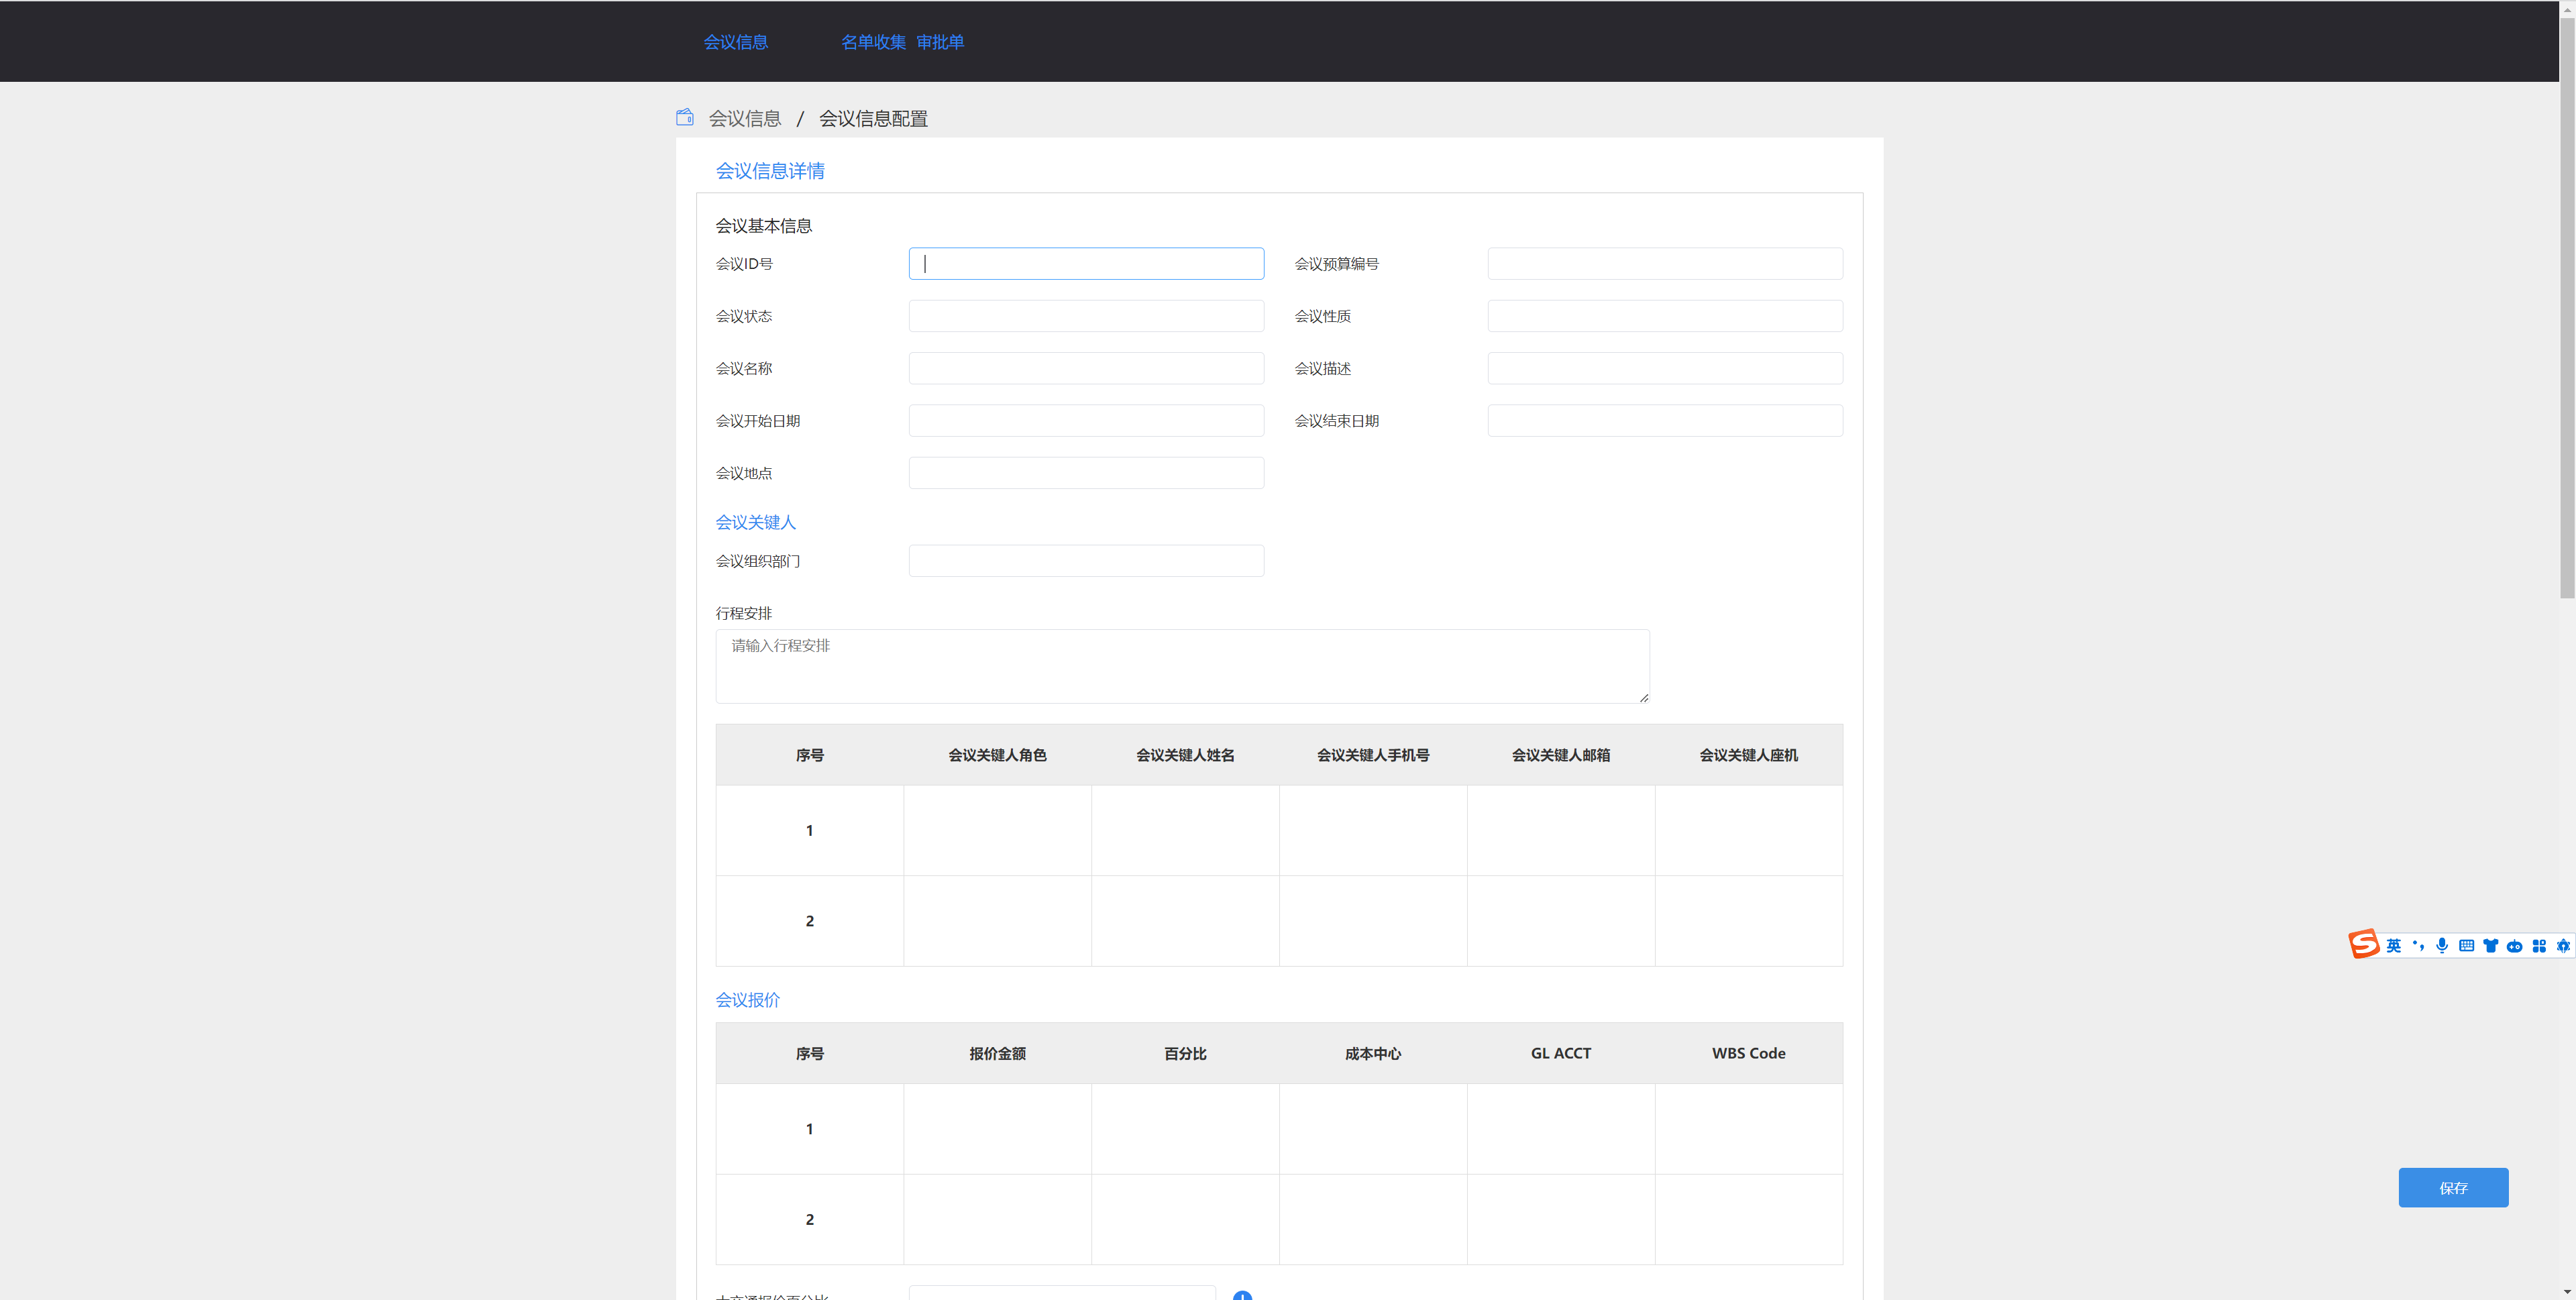Switch punctuation mode in IME toolbar

pos(2418,945)
